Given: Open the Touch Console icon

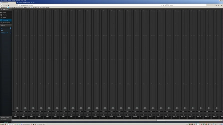Looking at the screenshot, I should [2, 23].
